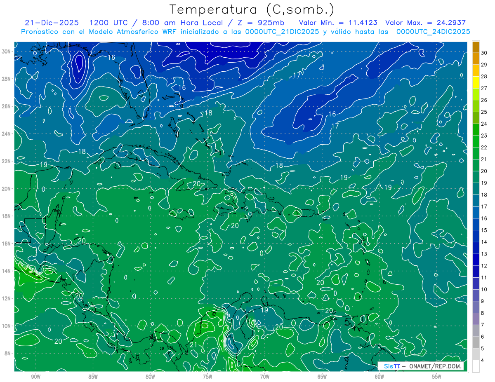Select the date text '21-Dic-2025'

click(x=51, y=23)
